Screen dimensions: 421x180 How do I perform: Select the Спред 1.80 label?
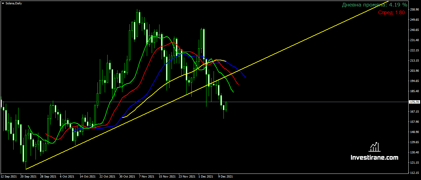[391, 13]
